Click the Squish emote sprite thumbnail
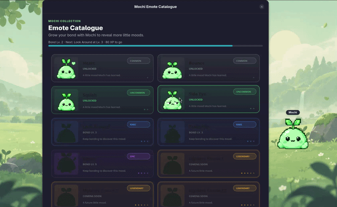 click(x=66, y=100)
